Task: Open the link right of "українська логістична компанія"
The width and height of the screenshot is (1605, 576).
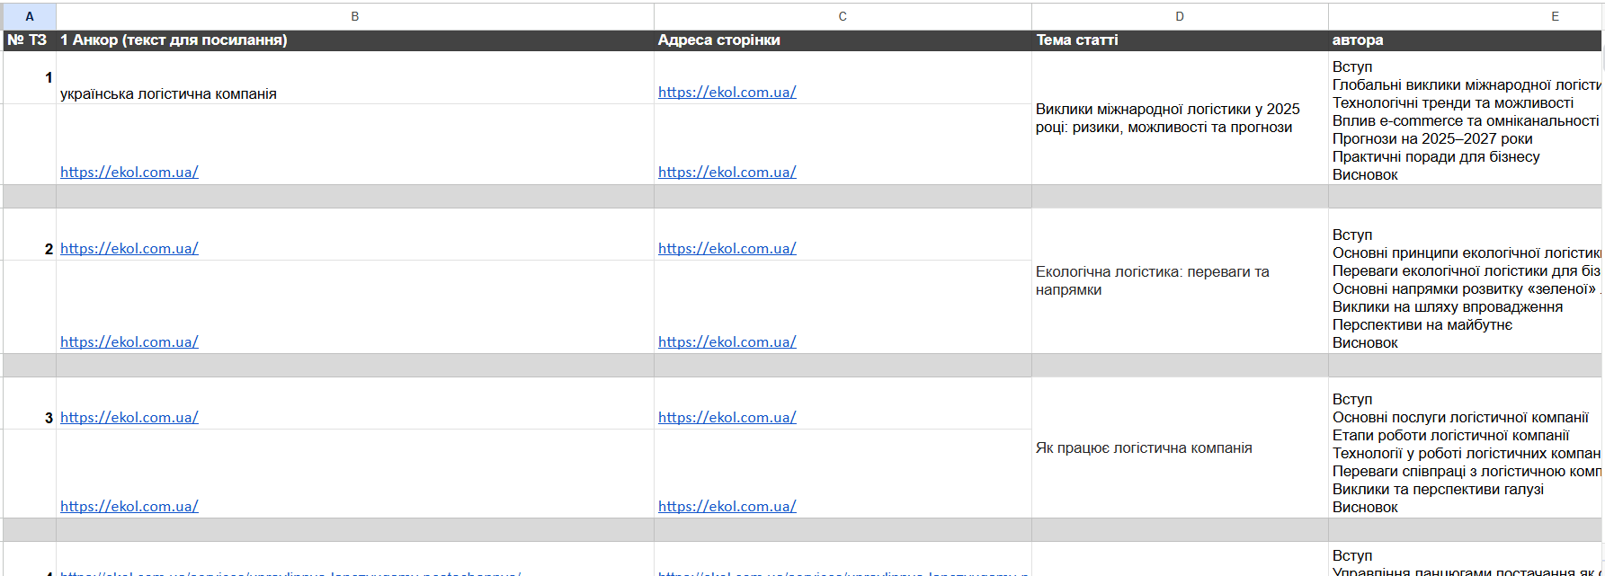Action: click(x=727, y=92)
